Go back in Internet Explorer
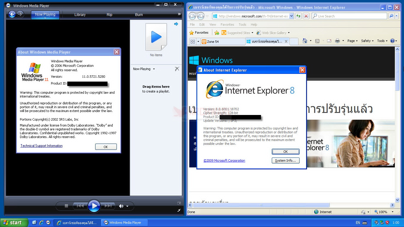 (193, 16)
